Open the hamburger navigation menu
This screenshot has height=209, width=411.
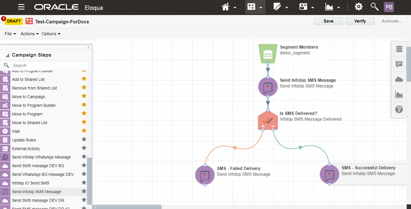click(21, 7)
